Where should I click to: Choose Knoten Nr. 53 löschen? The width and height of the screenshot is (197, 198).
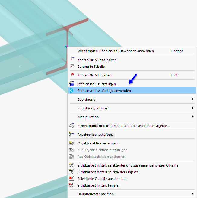click(x=132, y=75)
